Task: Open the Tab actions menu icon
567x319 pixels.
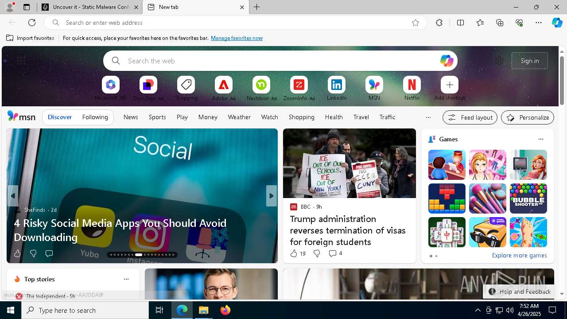Action: 27,7
